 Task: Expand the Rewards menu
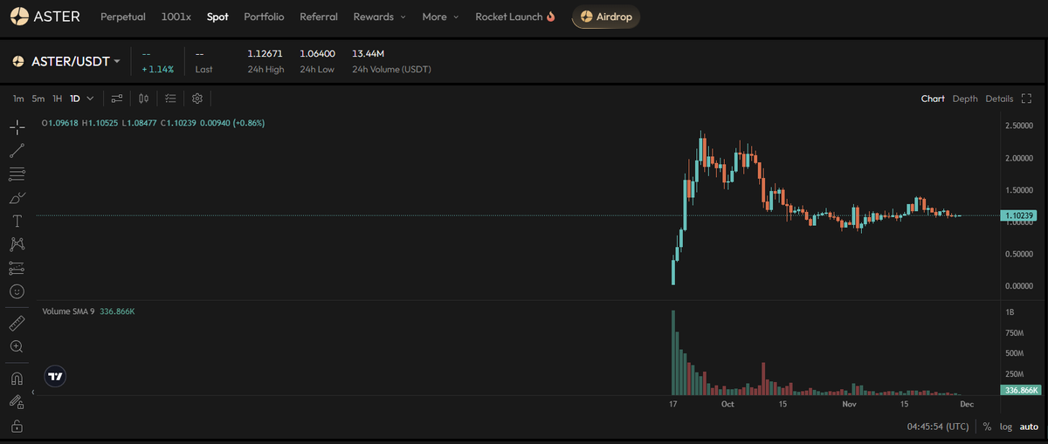click(x=379, y=17)
